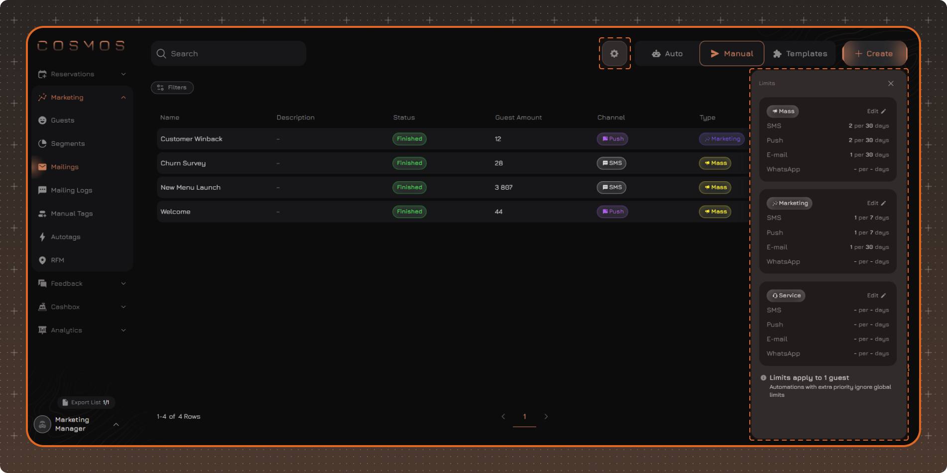Click the RFM pin icon
947x473 pixels.
[x=42, y=260]
